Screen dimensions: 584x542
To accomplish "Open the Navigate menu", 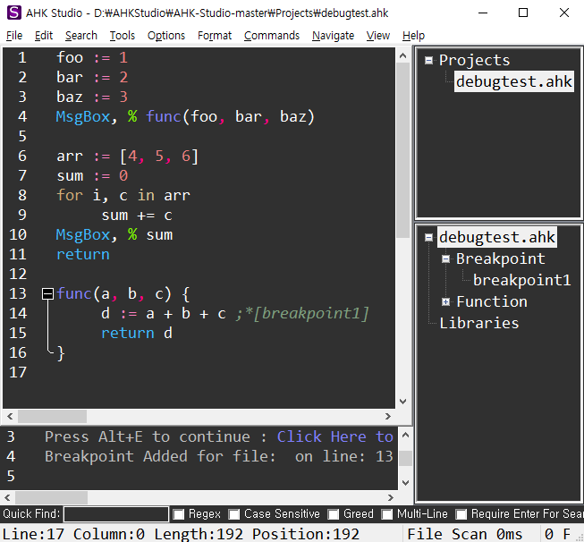I will 333,36.
